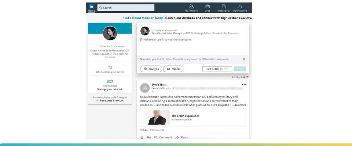
Task: Share Sylvia's post
Action: tap(182, 137)
